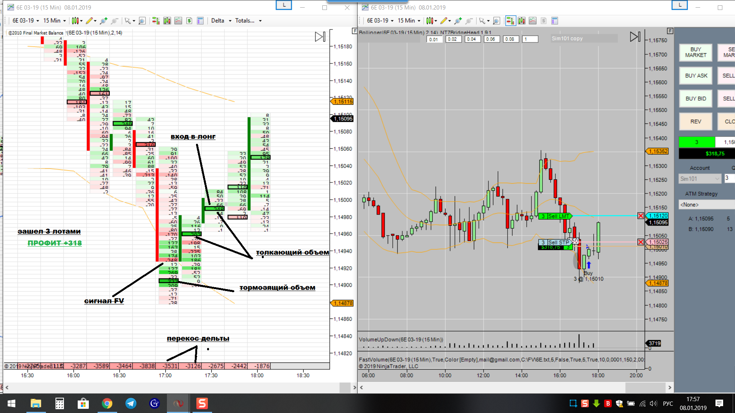735x413 pixels.
Task: Open Telegram from the taskbar
Action: point(131,403)
